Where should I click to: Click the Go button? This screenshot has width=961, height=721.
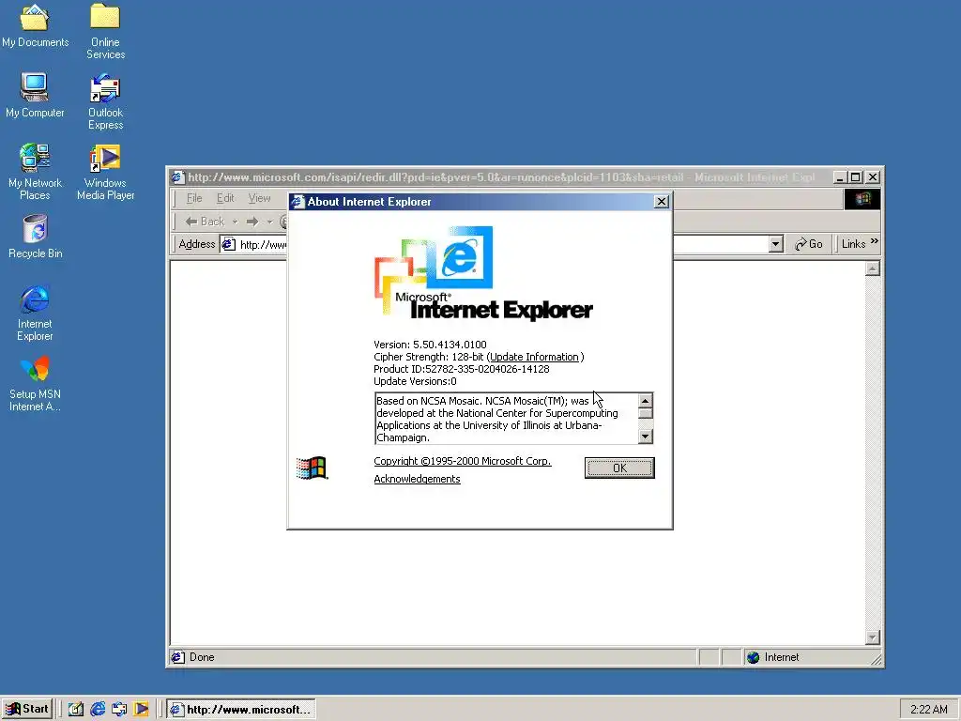point(809,244)
